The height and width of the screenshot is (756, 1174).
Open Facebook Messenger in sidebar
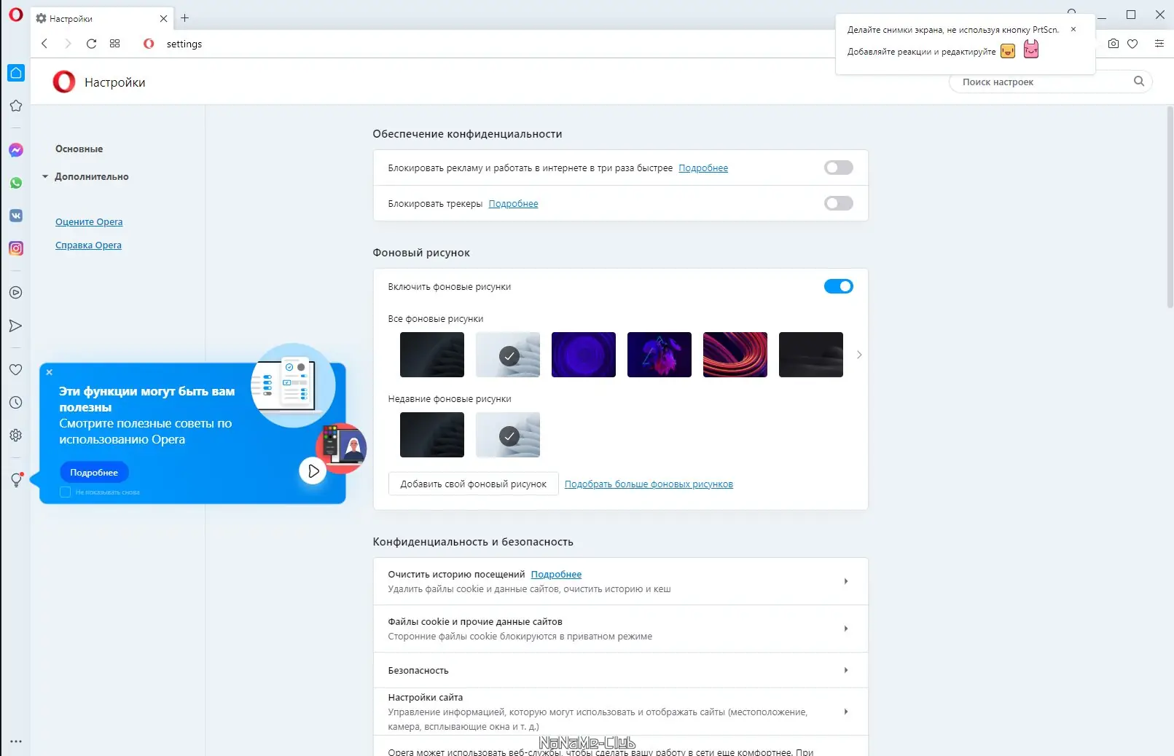pos(16,150)
